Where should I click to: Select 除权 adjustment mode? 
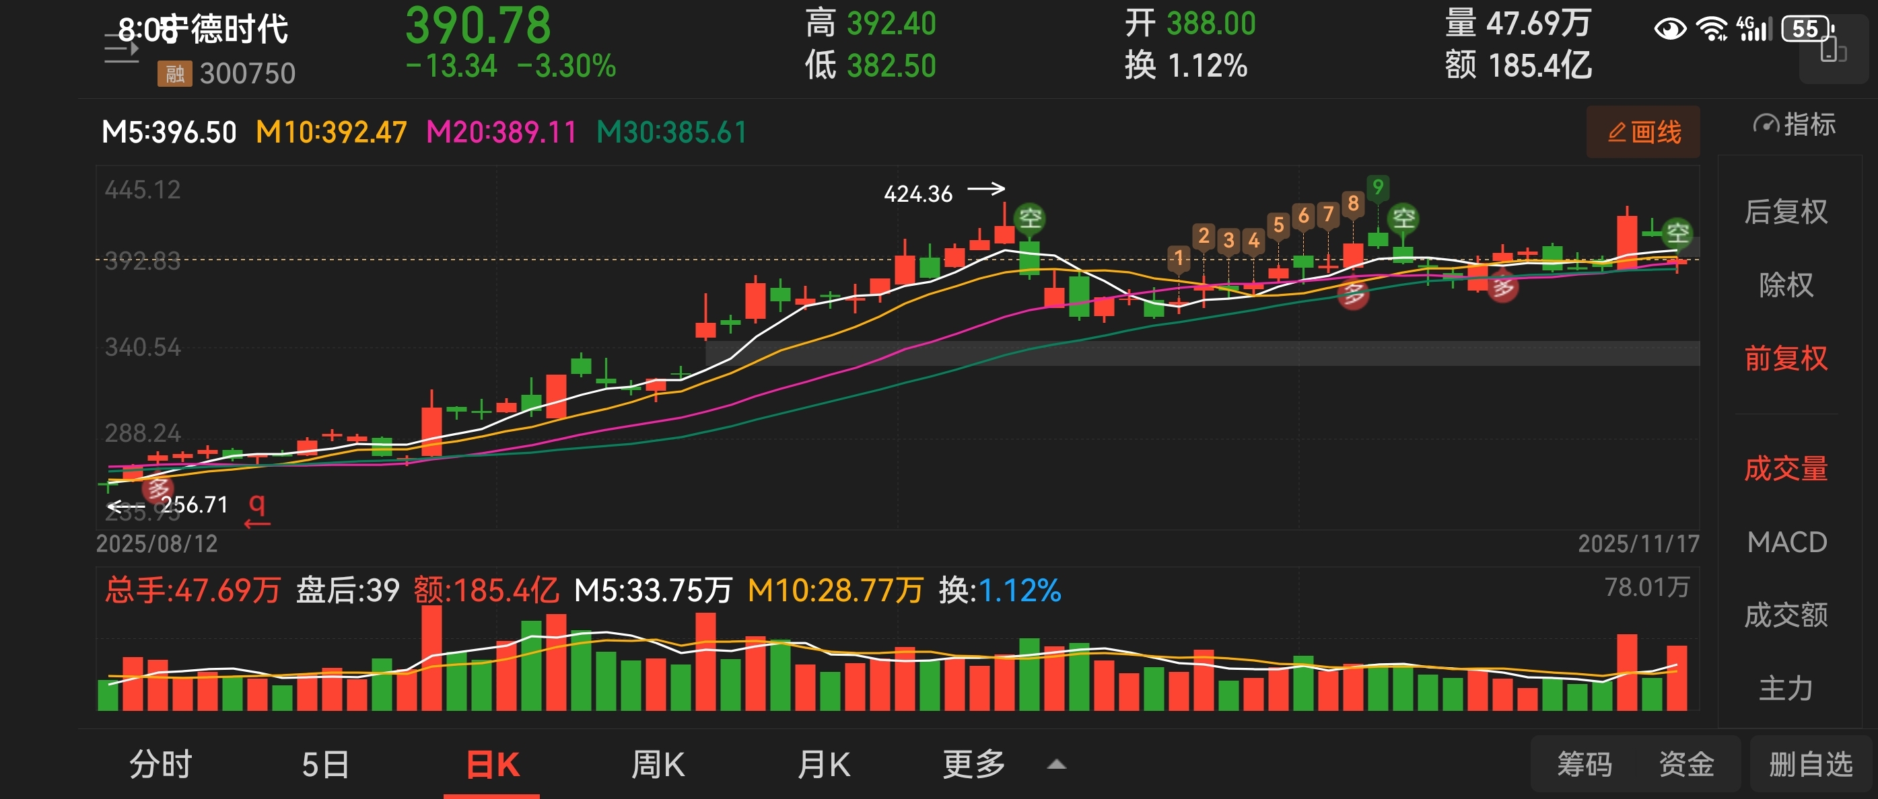1785,284
